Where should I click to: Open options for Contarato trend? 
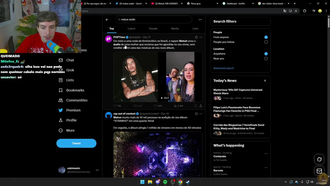pyautogui.click(x=266, y=153)
